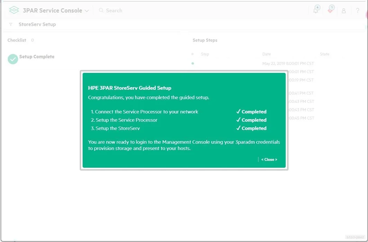Open the 3PAR Service Console menu chevron
368x242 pixels.
(87, 11)
